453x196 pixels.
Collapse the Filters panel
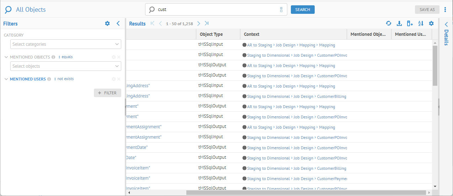[118, 23]
